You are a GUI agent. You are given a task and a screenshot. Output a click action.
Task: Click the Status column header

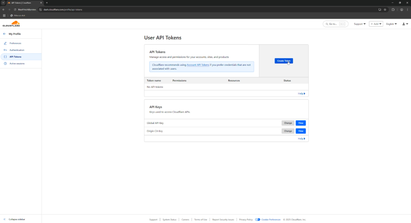pyautogui.click(x=287, y=80)
